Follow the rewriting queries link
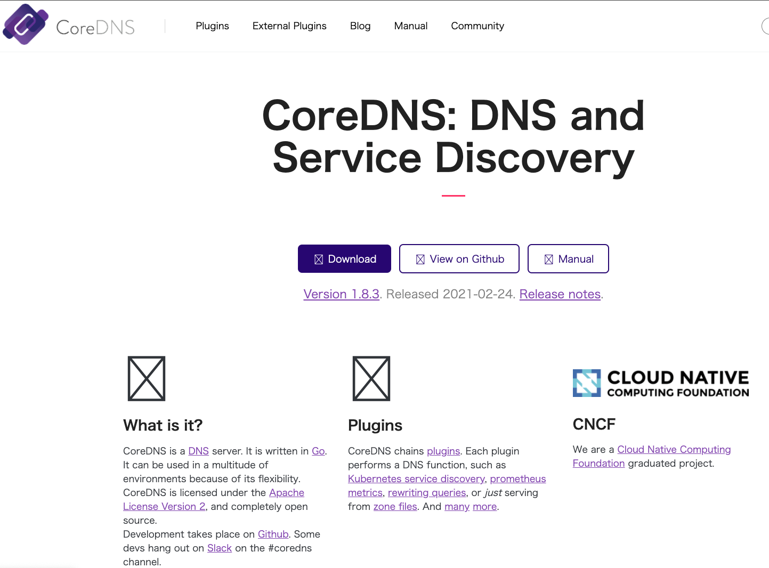769x568 pixels. coord(427,492)
